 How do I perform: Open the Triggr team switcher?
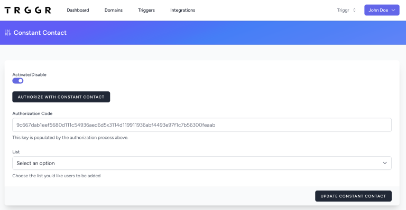click(x=346, y=10)
